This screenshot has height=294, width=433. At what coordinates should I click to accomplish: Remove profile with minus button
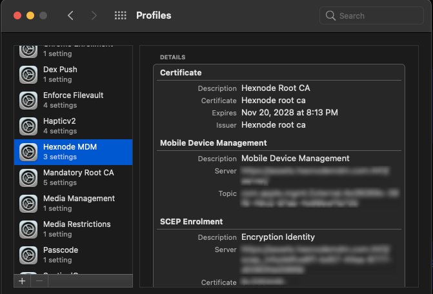click(x=39, y=281)
